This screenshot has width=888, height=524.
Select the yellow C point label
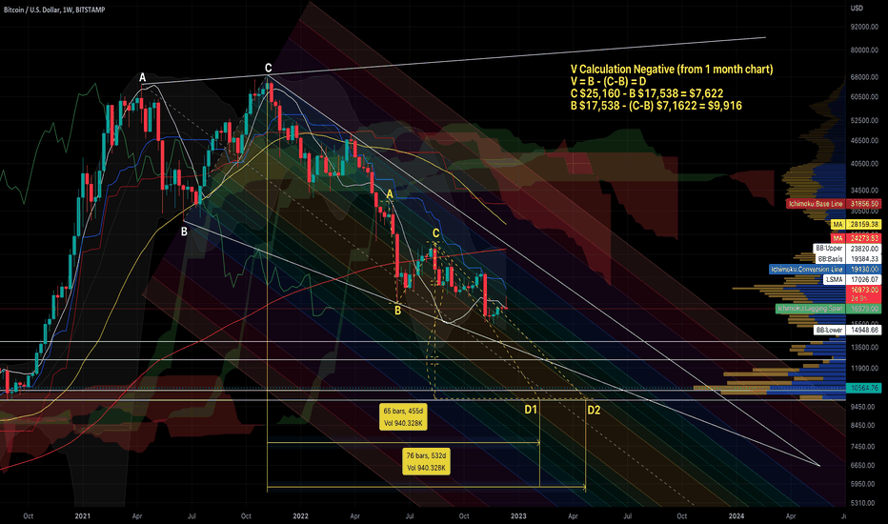click(x=435, y=232)
